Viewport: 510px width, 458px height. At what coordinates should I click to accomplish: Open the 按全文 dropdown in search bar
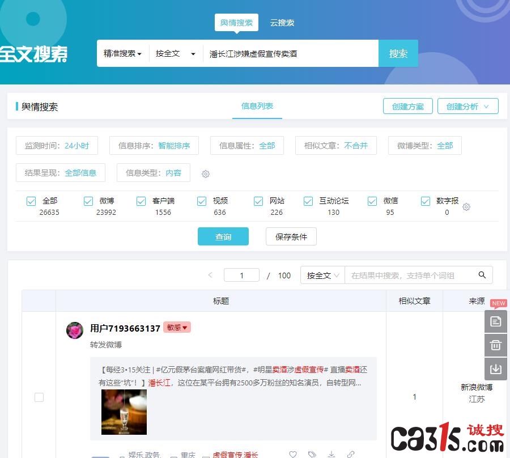click(x=176, y=53)
